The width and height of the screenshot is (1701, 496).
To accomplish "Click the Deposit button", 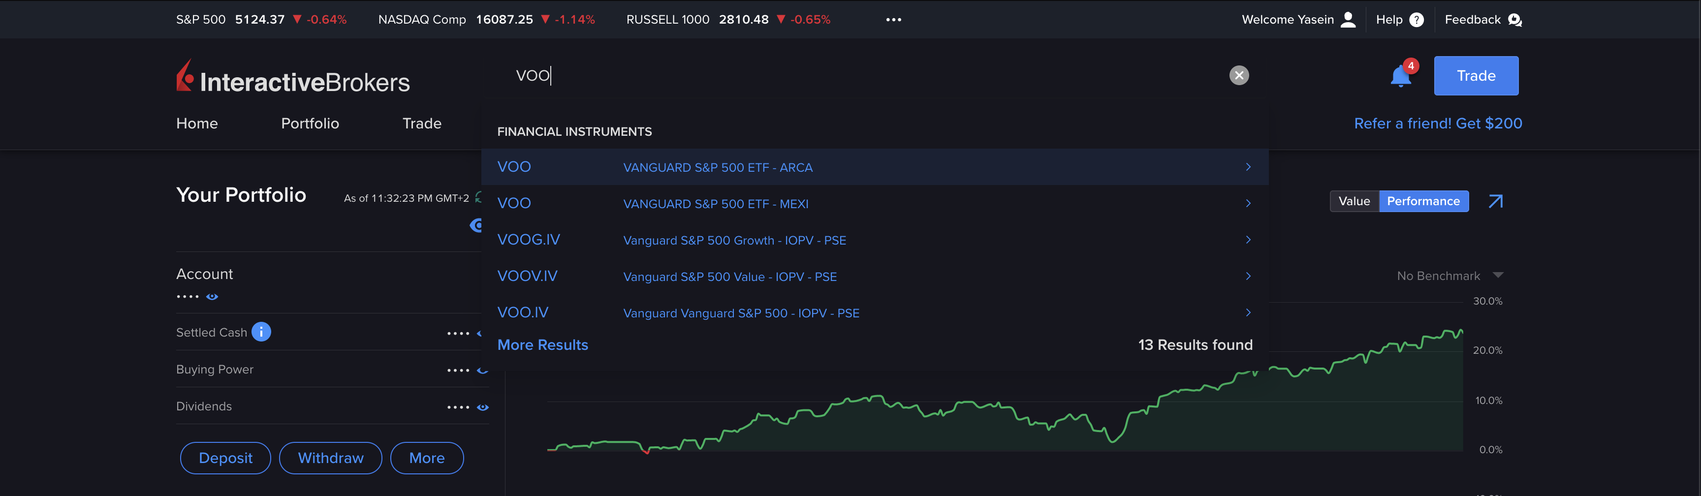I will click(225, 458).
